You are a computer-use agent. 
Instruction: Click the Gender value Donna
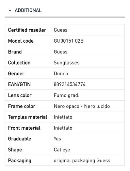(61, 74)
